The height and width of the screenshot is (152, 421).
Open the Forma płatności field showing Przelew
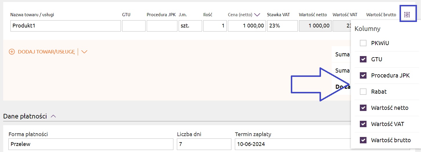coord(91,144)
